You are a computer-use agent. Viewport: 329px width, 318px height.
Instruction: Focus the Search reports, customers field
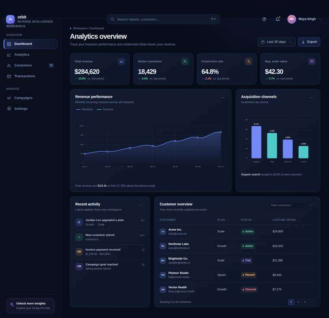pos(164,19)
